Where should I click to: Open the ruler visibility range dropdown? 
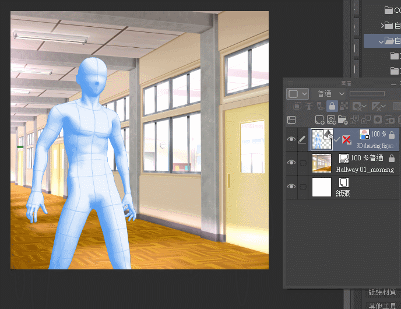point(378,106)
